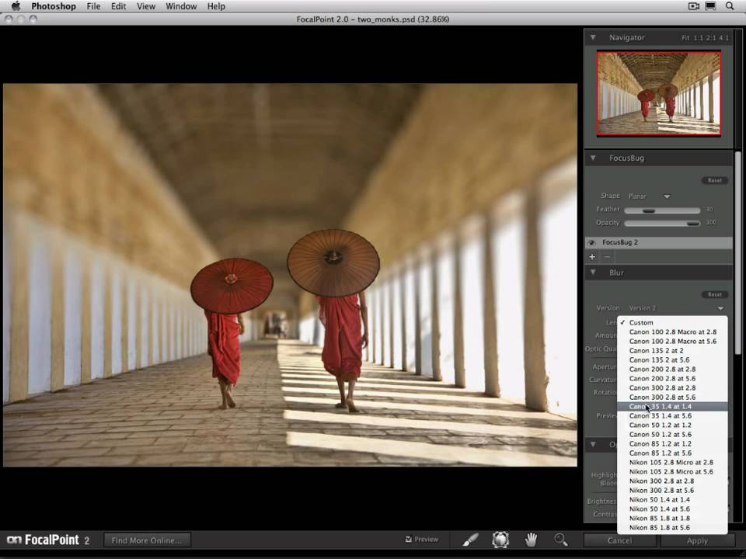This screenshot has width=746, height=559.
Task: Choose Canon 300 2.8 at 5.6
Action: [x=672, y=397]
